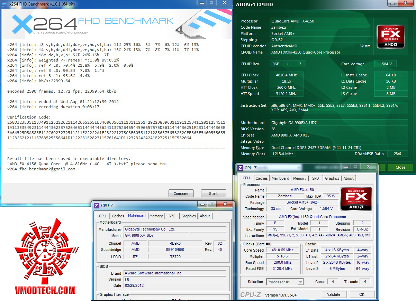Click the BIOS Brand Award Software International field

175,273
